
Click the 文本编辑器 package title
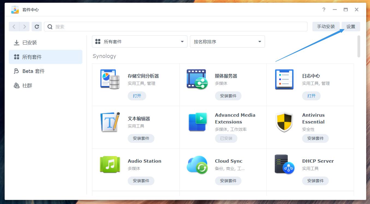(x=139, y=119)
